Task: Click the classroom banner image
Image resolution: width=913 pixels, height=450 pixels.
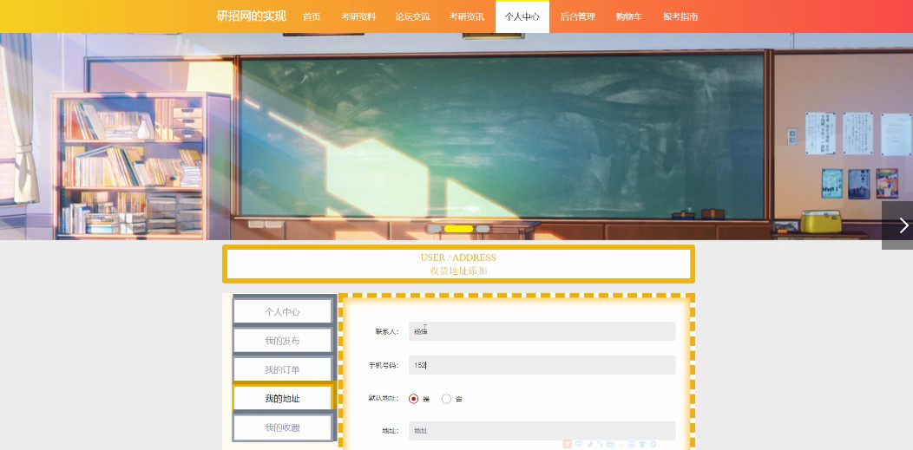Action: pos(456,136)
